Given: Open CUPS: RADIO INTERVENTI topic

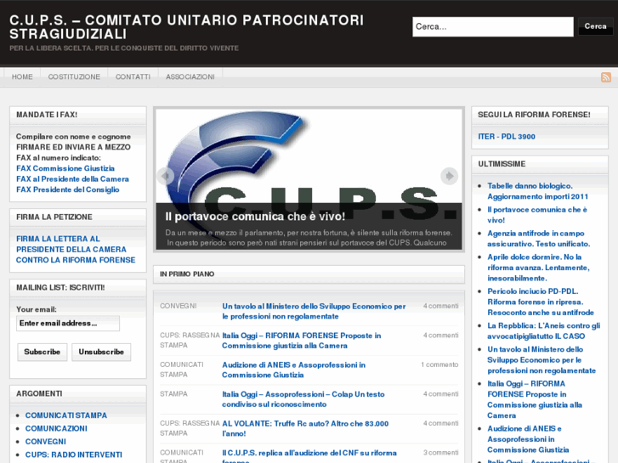Looking at the screenshot, I should tap(74, 455).
